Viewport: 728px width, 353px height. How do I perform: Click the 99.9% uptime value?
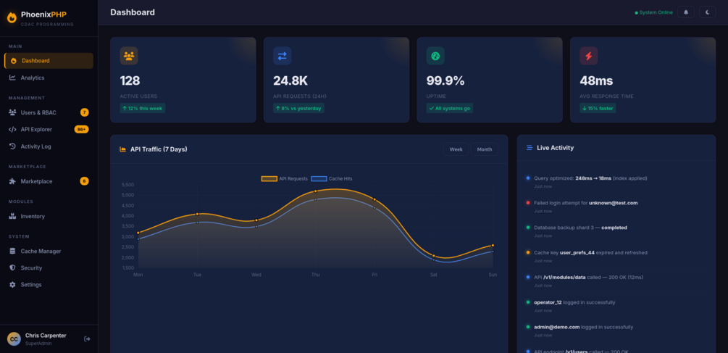(x=445, y=80)
